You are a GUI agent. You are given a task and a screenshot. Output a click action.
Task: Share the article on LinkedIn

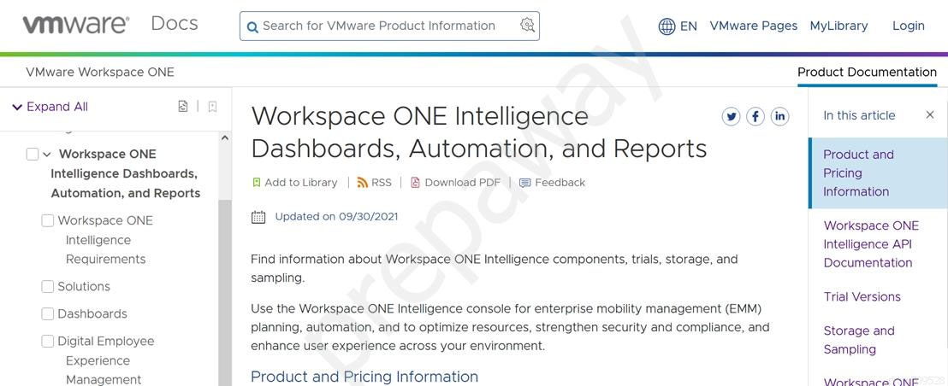pos(779,116)
